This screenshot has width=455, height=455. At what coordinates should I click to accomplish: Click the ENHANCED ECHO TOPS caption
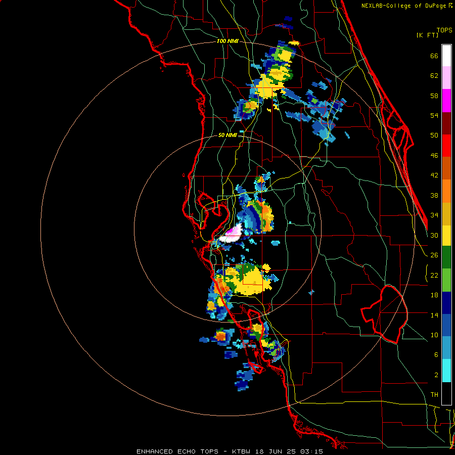[177, 451]
